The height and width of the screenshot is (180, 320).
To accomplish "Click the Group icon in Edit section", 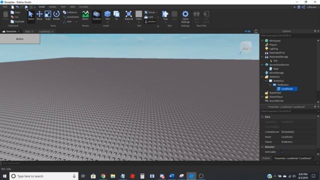I will [x=146, y=12].
